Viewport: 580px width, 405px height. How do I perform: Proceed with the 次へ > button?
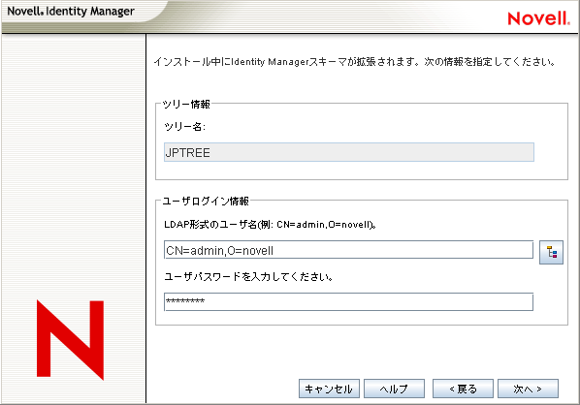pyautogui.click(x=528, y=389)
